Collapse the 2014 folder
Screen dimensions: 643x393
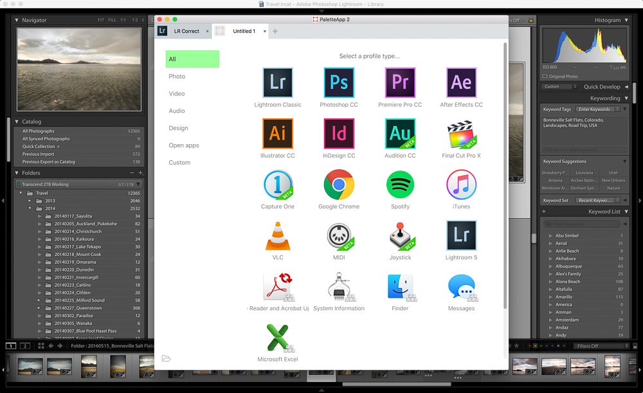pos(30,208)
